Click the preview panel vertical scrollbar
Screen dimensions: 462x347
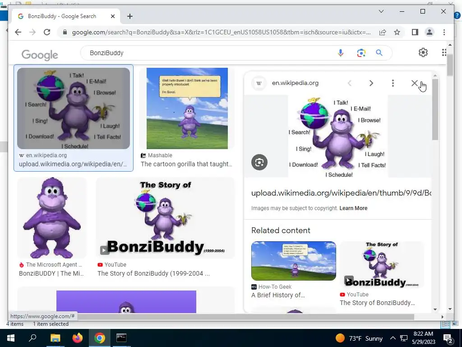(435, 109)
